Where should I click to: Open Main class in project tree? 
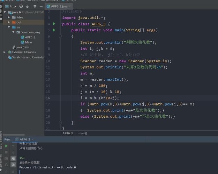pos(28,42)
